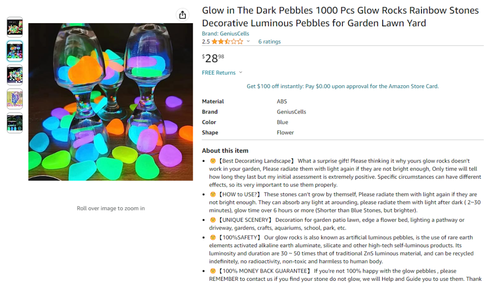Show the fourth thumbnail with blue plant
The image size is (491, 284).
(15, 99)
